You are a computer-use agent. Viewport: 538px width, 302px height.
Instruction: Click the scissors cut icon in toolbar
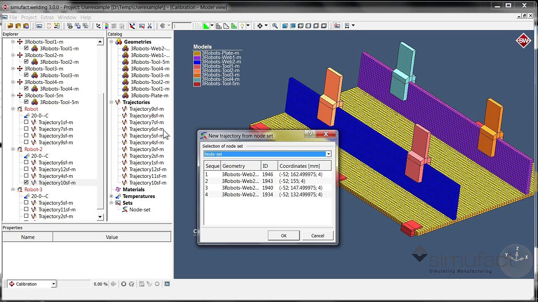coord(149,26)
